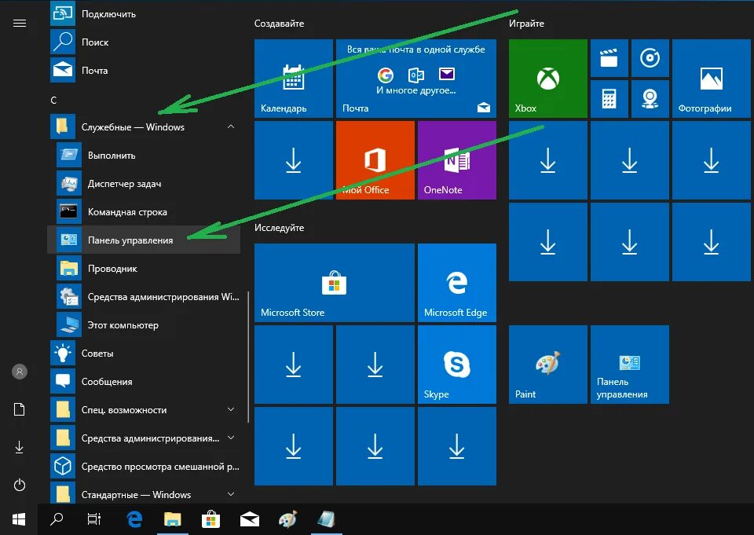The width and height of the screenshot is (754, 535).
Task: Open the Фотографии tile
Action: click(712, 79)
